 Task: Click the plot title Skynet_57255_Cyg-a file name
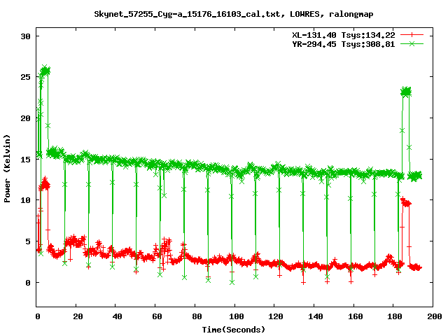[187, 14]
